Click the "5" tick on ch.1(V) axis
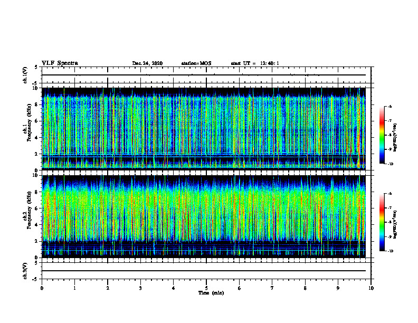 tap(36, 68)
